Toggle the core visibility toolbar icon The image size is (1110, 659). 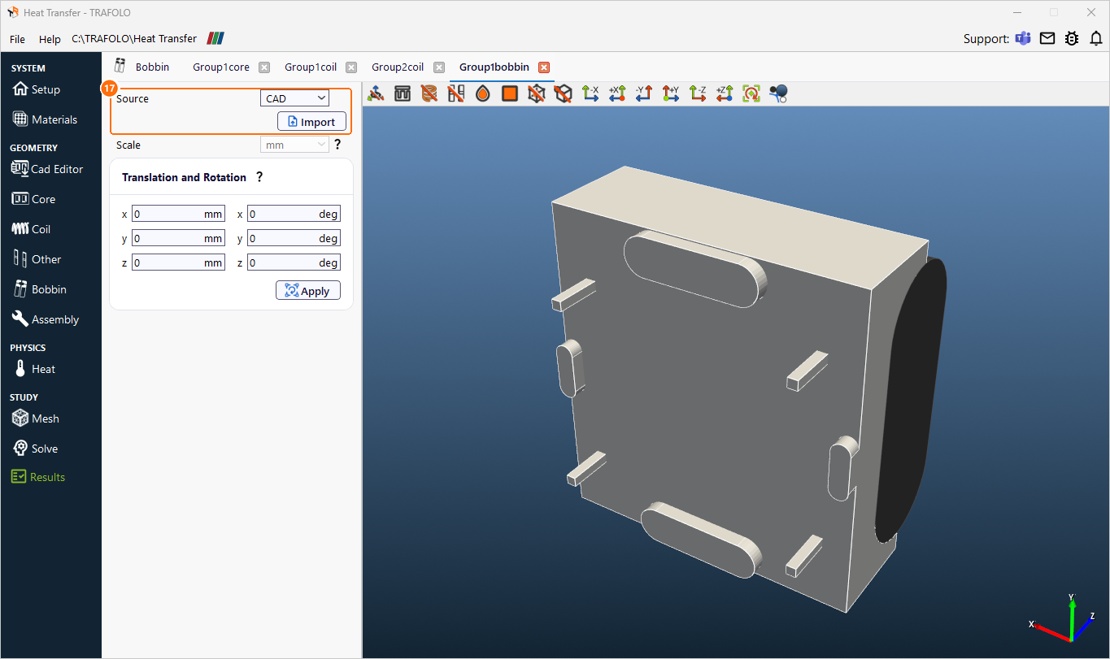pyautogui.click(x=403, y=93)
